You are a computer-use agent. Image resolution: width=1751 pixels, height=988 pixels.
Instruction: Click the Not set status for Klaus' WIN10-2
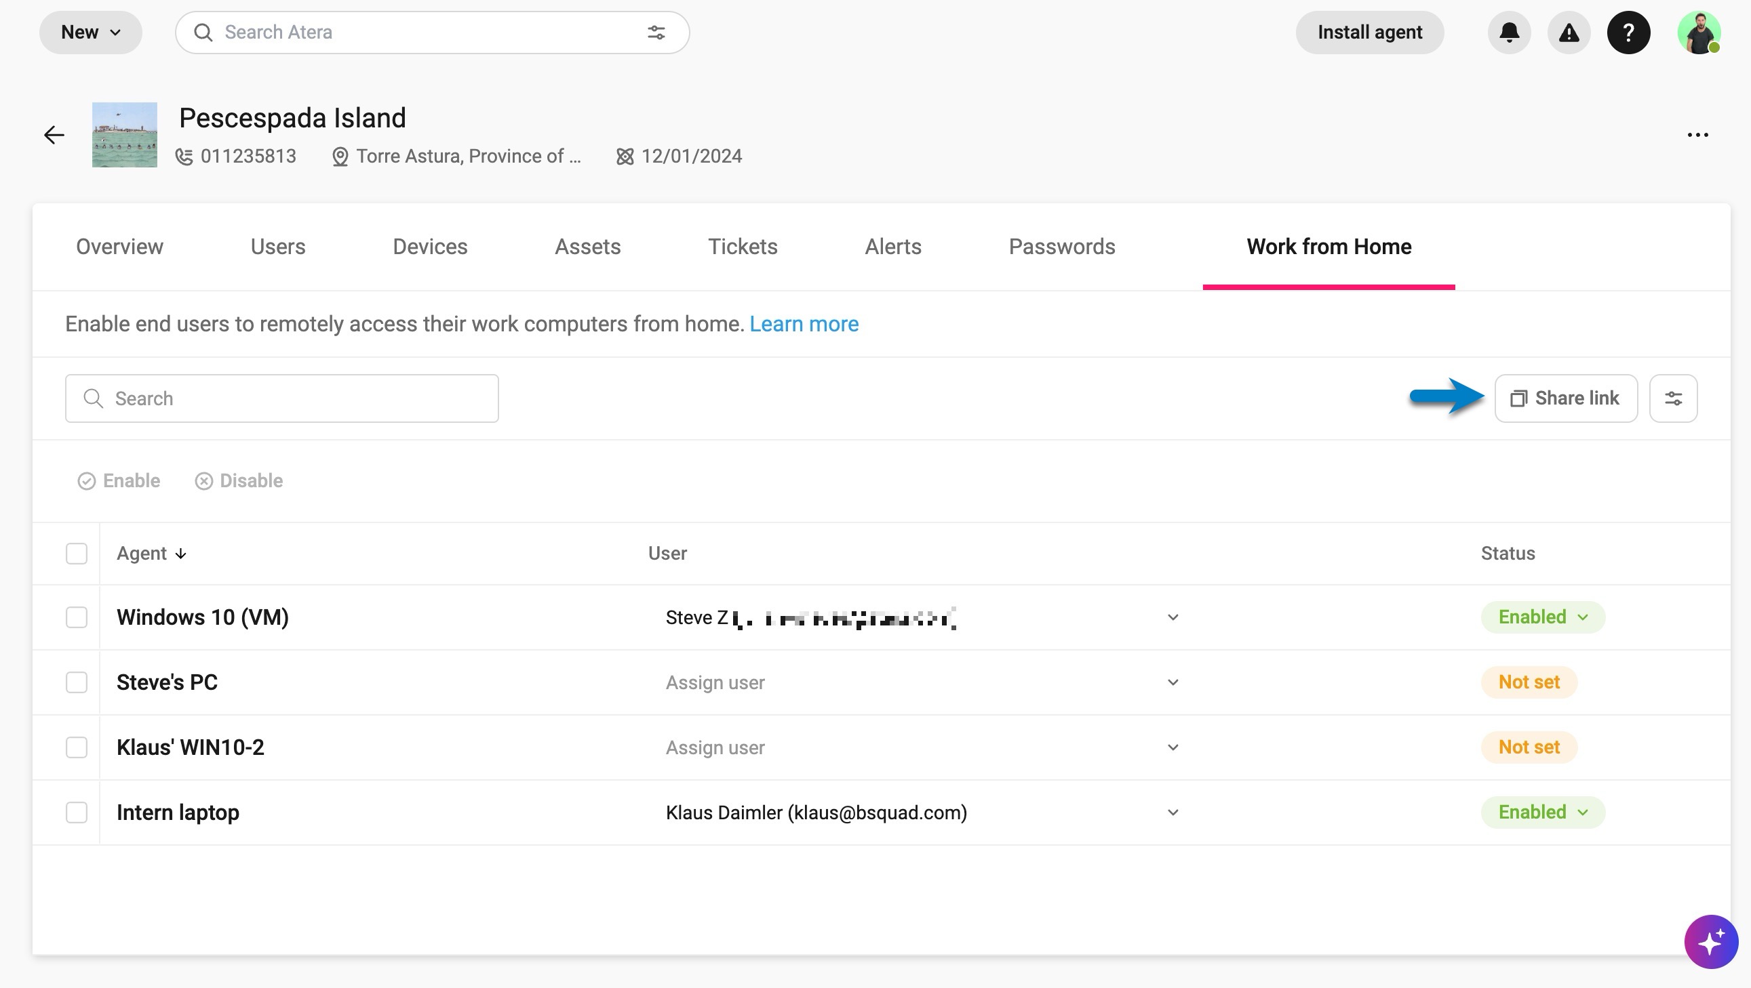(1529, 747)
